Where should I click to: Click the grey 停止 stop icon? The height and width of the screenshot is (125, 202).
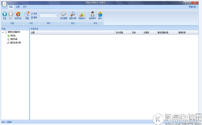pos(11,14)
